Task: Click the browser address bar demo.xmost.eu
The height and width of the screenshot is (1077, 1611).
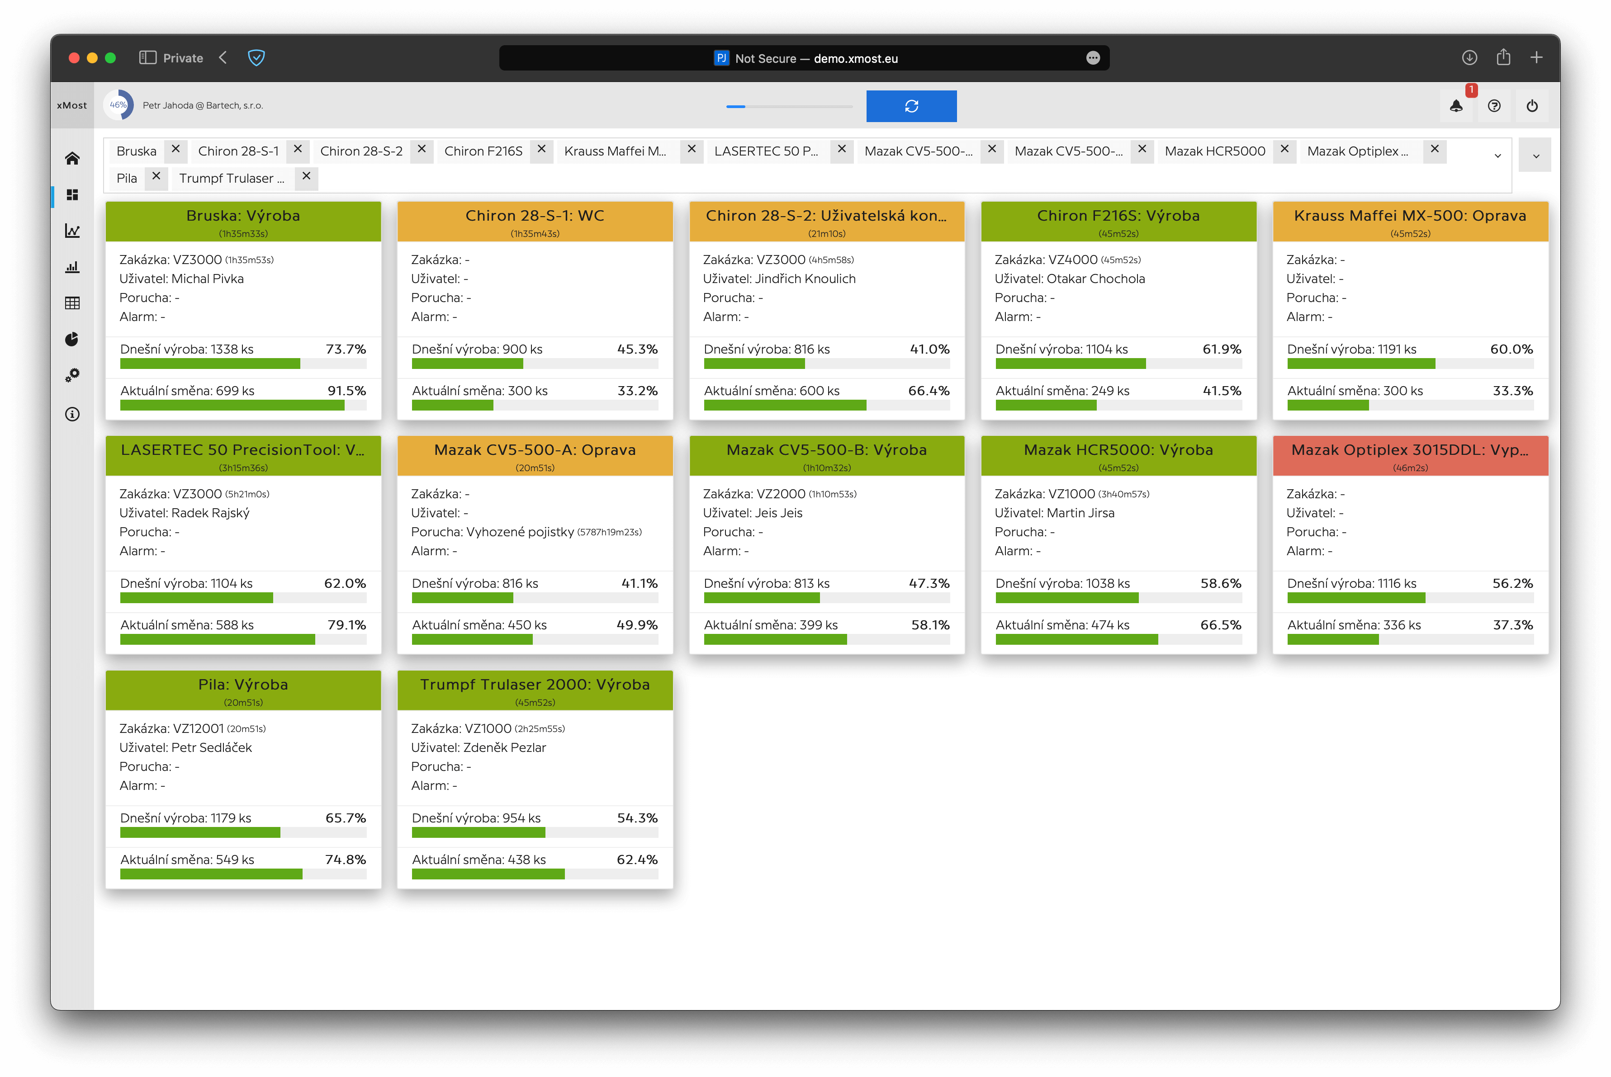Action: (x=804, y=58)
